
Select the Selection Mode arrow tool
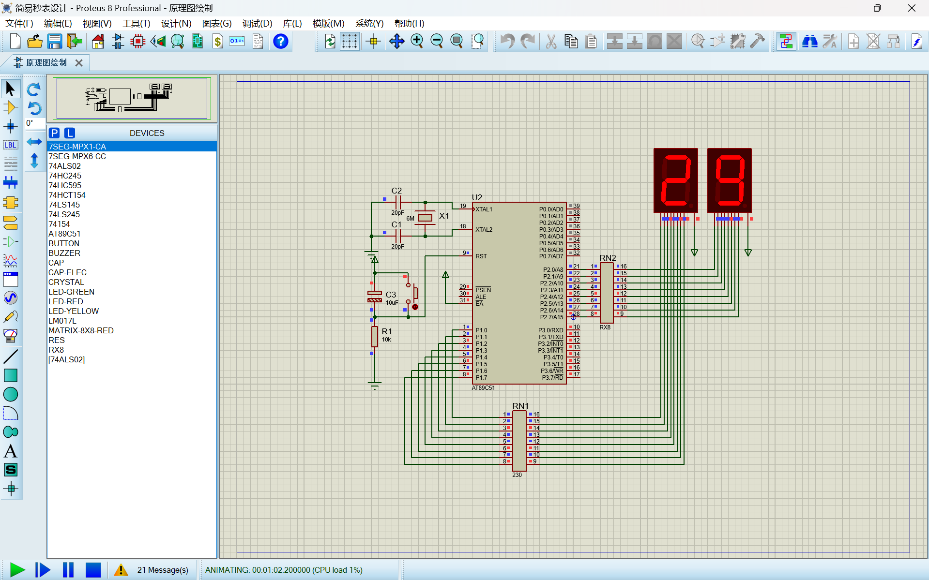pos(10,89)
